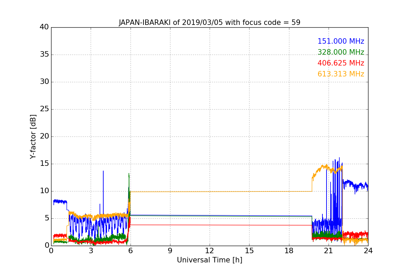409x273 pixels.
Task: Click the x-axis tick label 24
Action: pos(368,251)
